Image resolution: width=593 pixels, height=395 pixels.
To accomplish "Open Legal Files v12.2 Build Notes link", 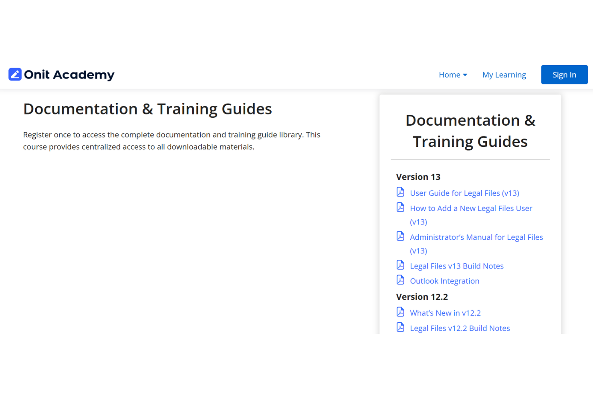I will tap(460, 328).
